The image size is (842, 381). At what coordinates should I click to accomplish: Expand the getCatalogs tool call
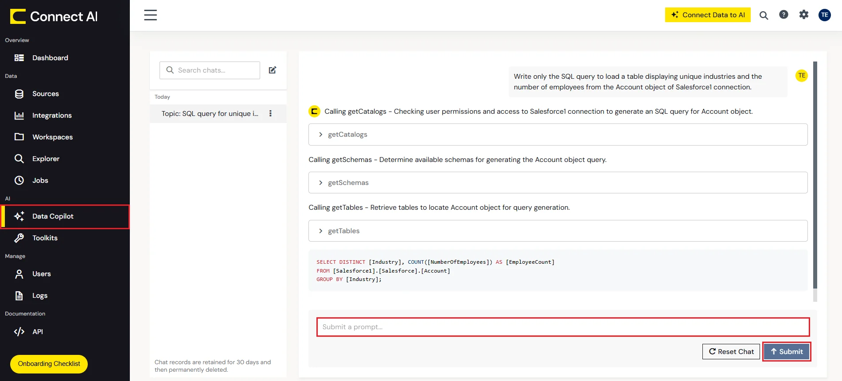[558, 135]
